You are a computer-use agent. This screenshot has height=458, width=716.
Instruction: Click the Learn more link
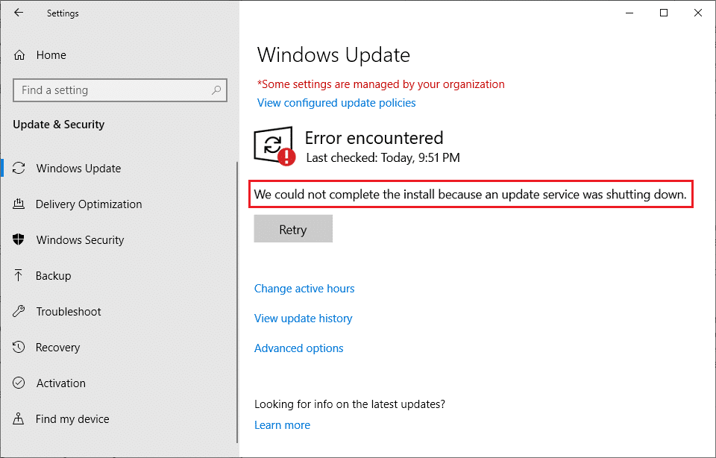(x=282, y=425)
